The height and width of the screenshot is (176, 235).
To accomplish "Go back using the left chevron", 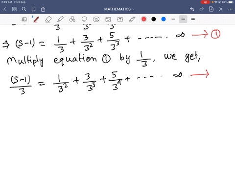I will 5,9.
